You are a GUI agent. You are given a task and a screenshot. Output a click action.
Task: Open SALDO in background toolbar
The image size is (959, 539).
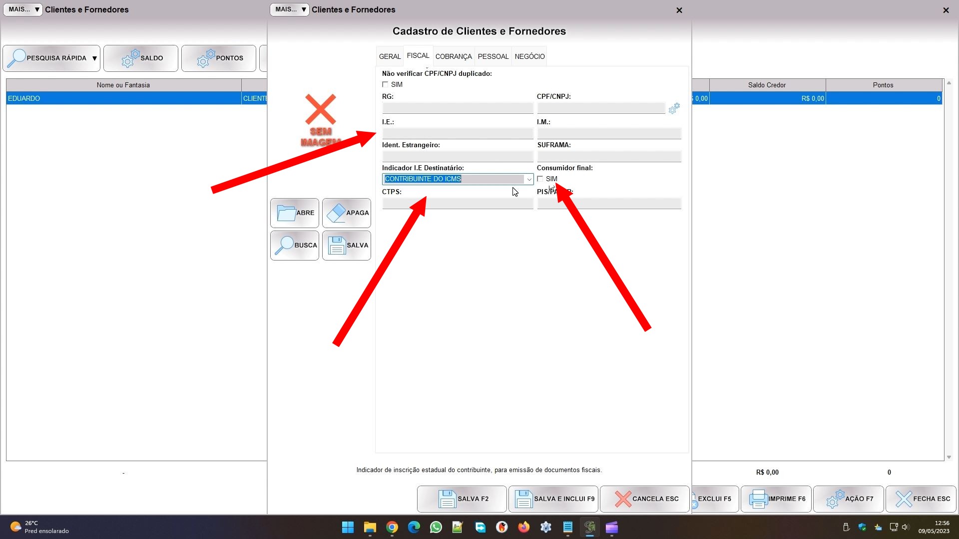pos(141,58)
